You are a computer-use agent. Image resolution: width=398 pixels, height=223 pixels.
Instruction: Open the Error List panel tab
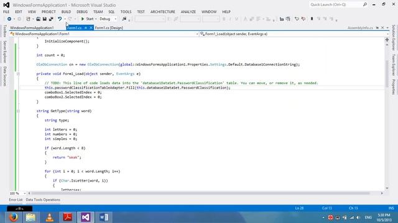[x=16, y=199]
